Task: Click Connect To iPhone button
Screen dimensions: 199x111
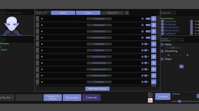Action: click(x=53, y=98)
